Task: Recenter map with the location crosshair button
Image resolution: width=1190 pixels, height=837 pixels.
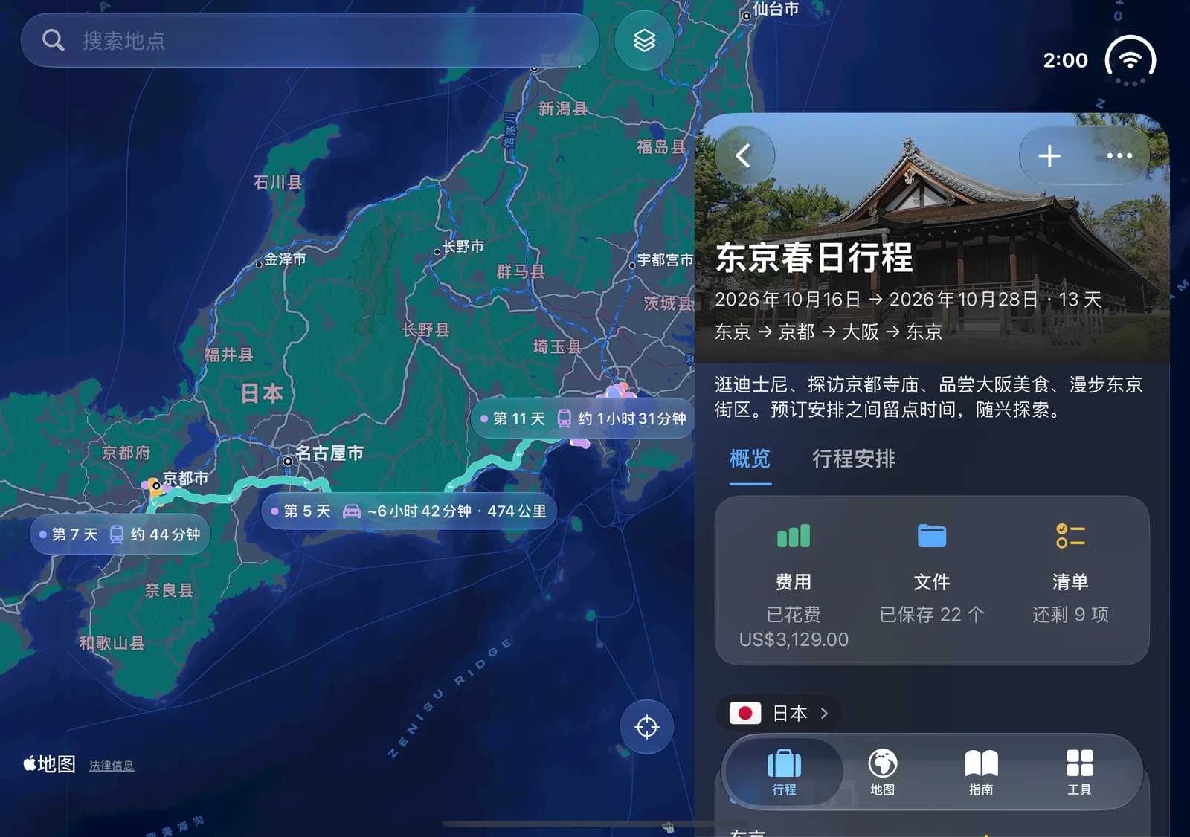Action: (x=647, y=726)
